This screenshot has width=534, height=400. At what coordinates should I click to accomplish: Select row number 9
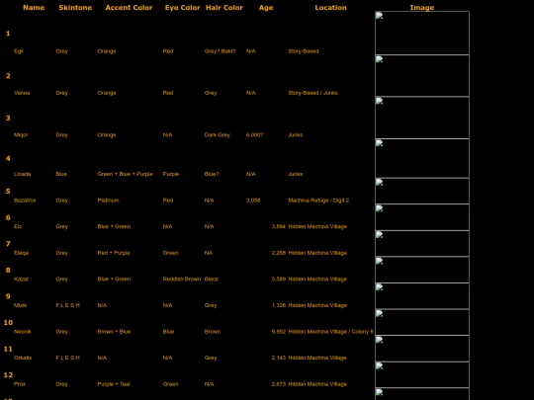pos(8,296)
